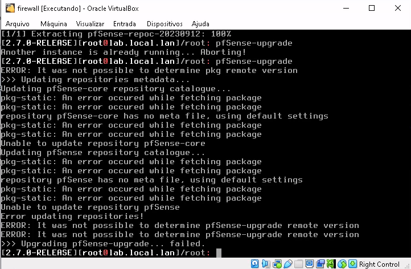The height and width of the screenshot is (269, 411).
Task: Open the Visualizar menu
Action: point(90,24)
